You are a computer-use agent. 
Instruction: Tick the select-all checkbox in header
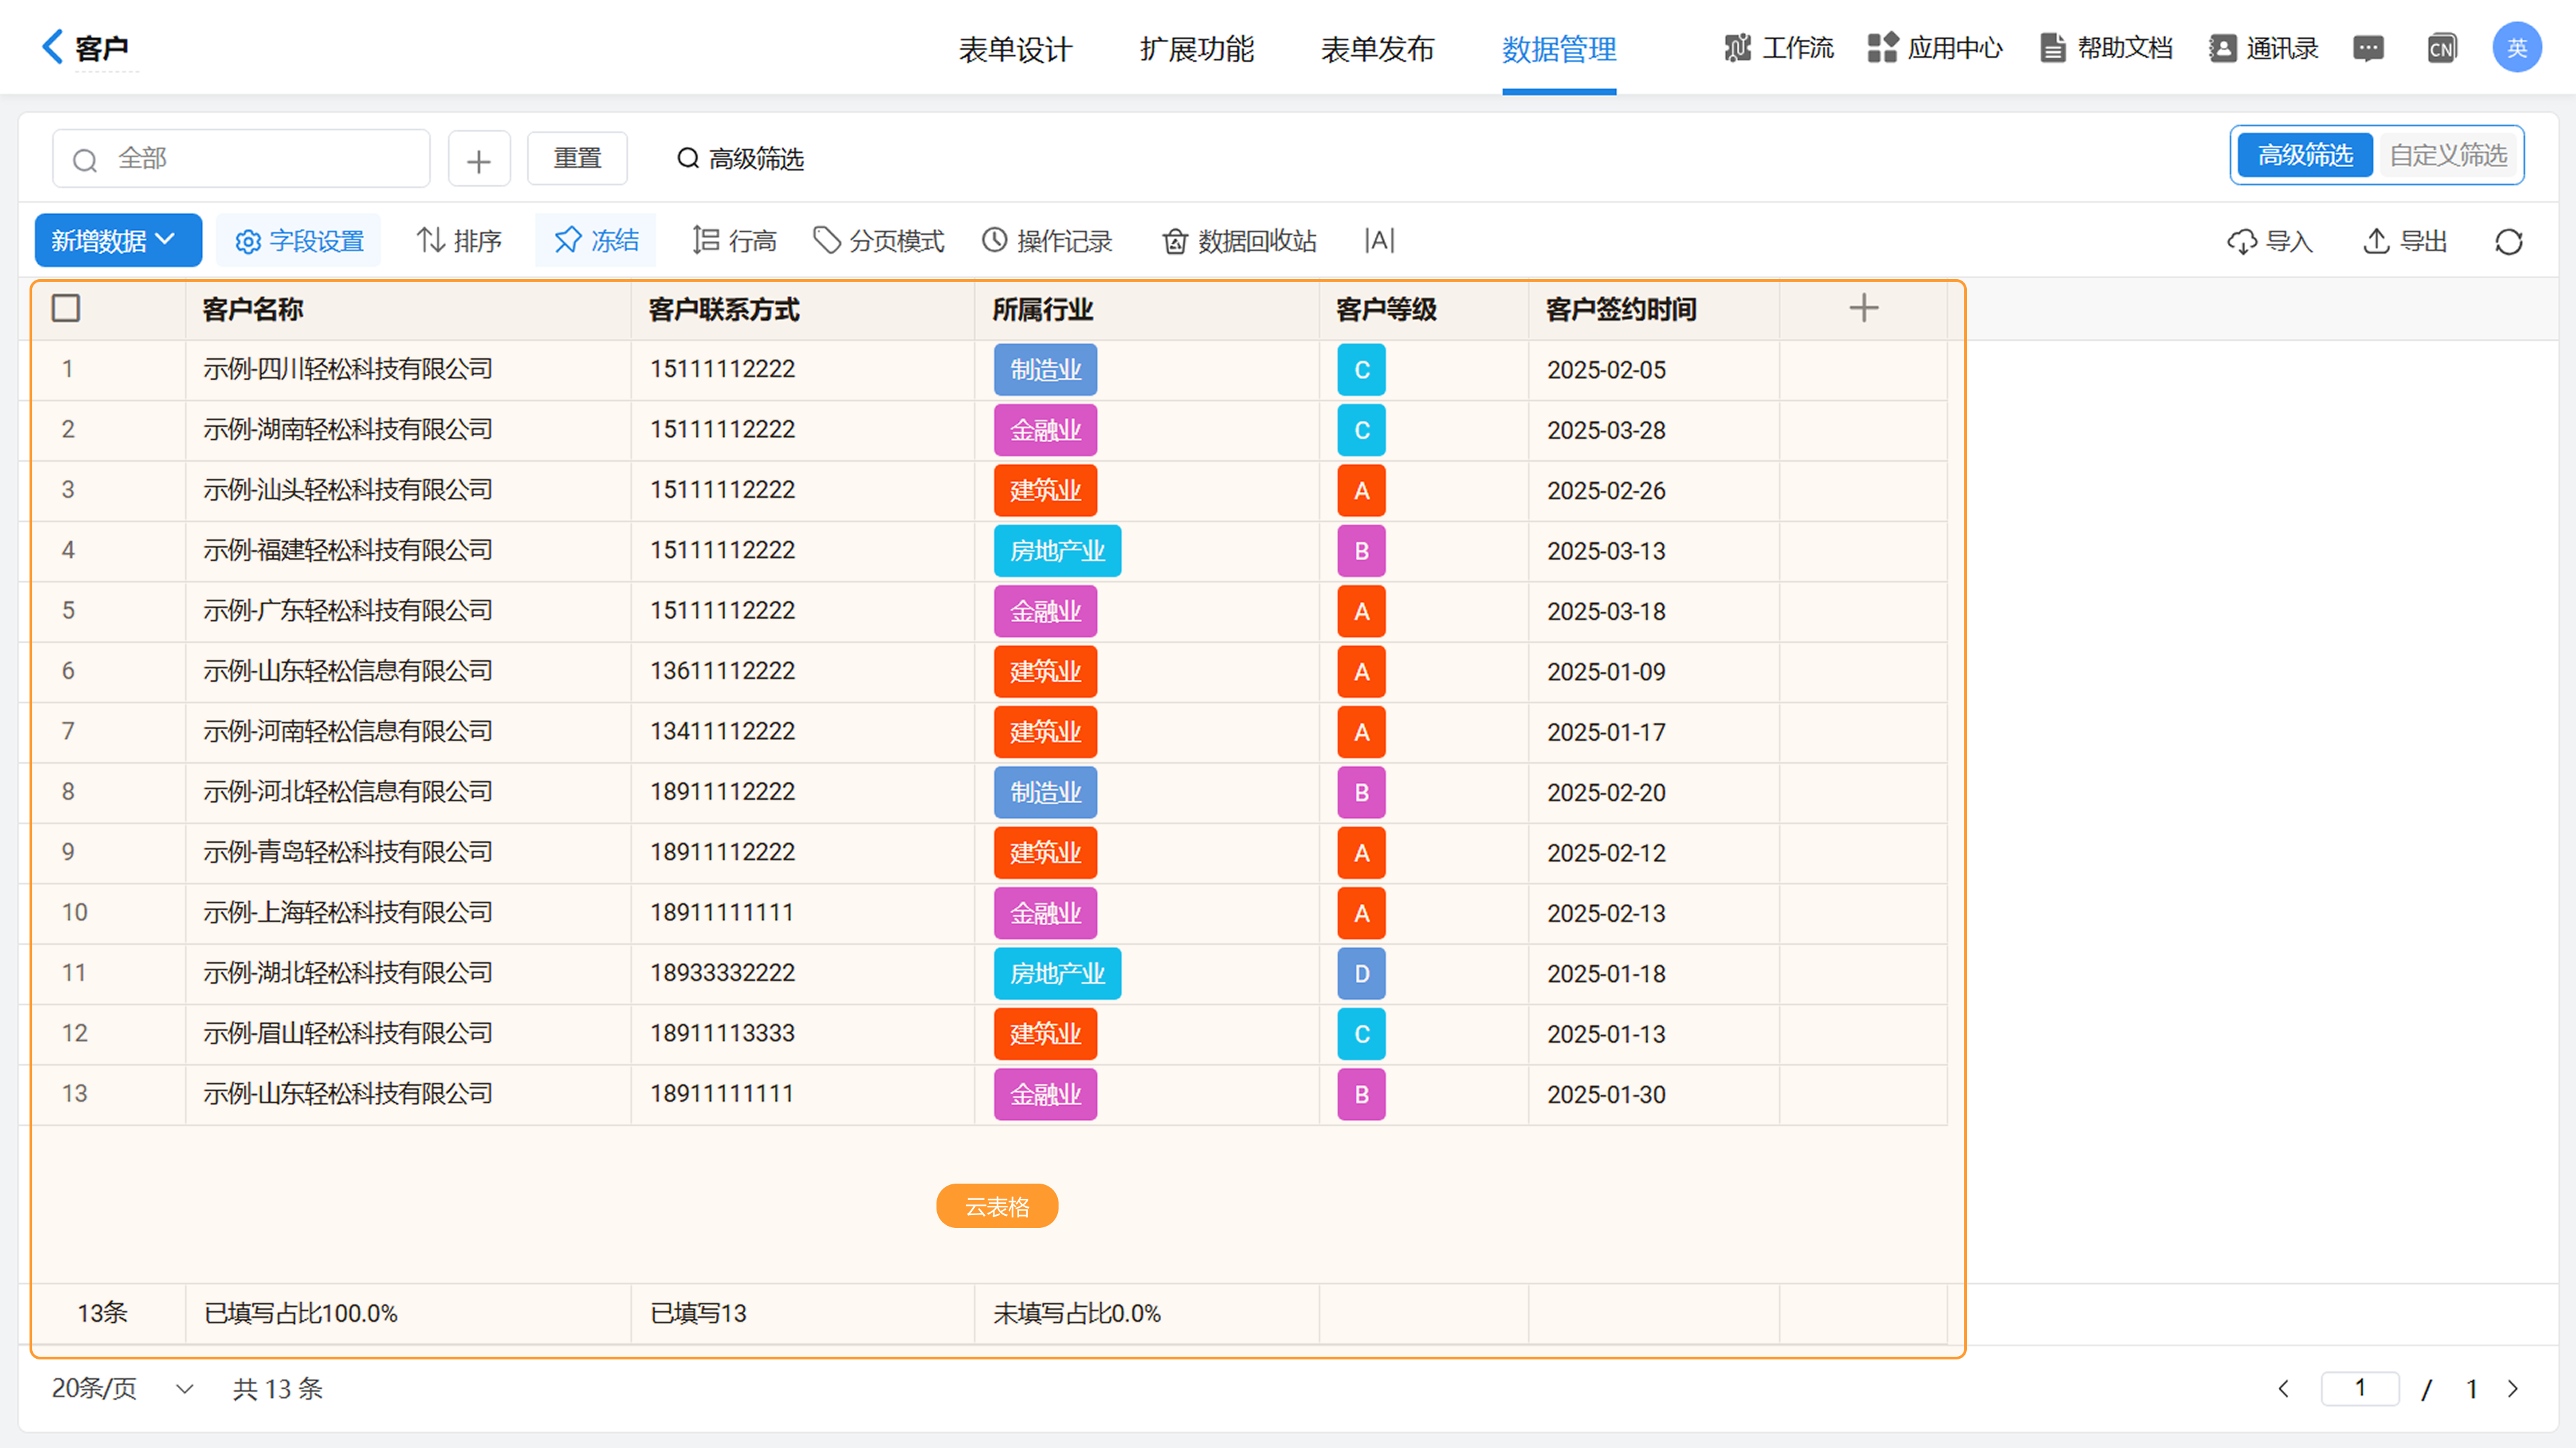[66, 308]
